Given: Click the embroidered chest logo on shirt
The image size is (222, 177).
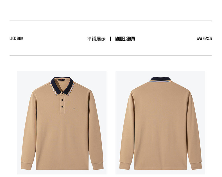Looking at the screenshot, I should click(74, 109).
